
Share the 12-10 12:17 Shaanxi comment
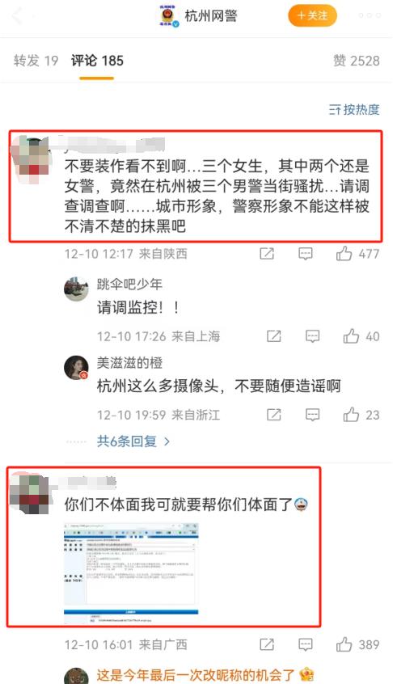[x=267, y=253]
